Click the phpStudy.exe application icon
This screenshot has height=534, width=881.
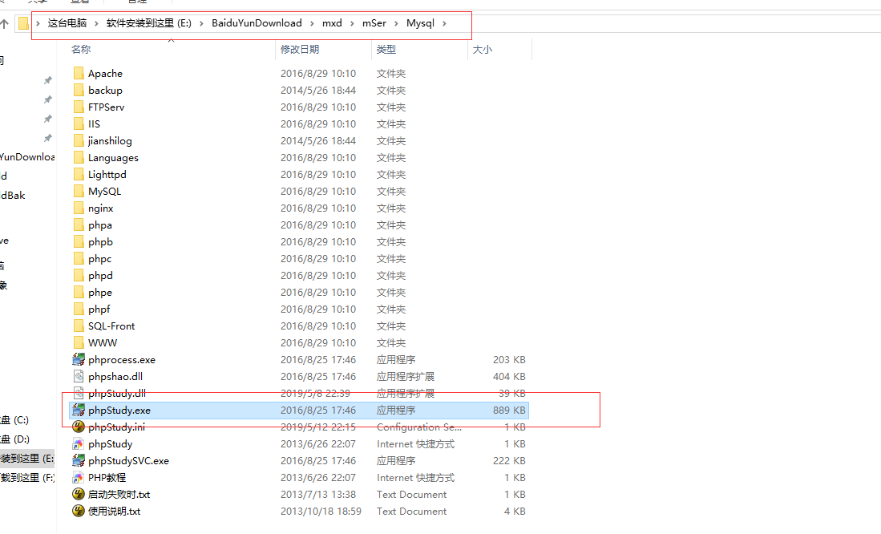tap(79, 411)
